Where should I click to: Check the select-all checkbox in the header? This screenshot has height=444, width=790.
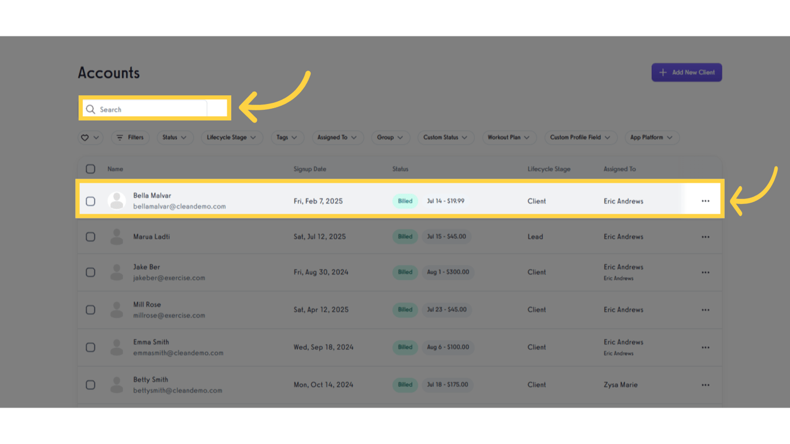[x=90, y=168]
